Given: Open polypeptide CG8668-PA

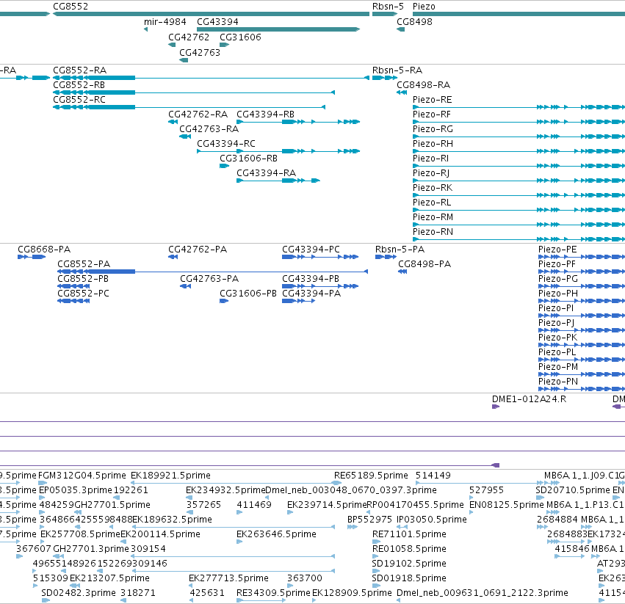Looking at the screenshot, I should pyautogui.click(x=44, y=250).
